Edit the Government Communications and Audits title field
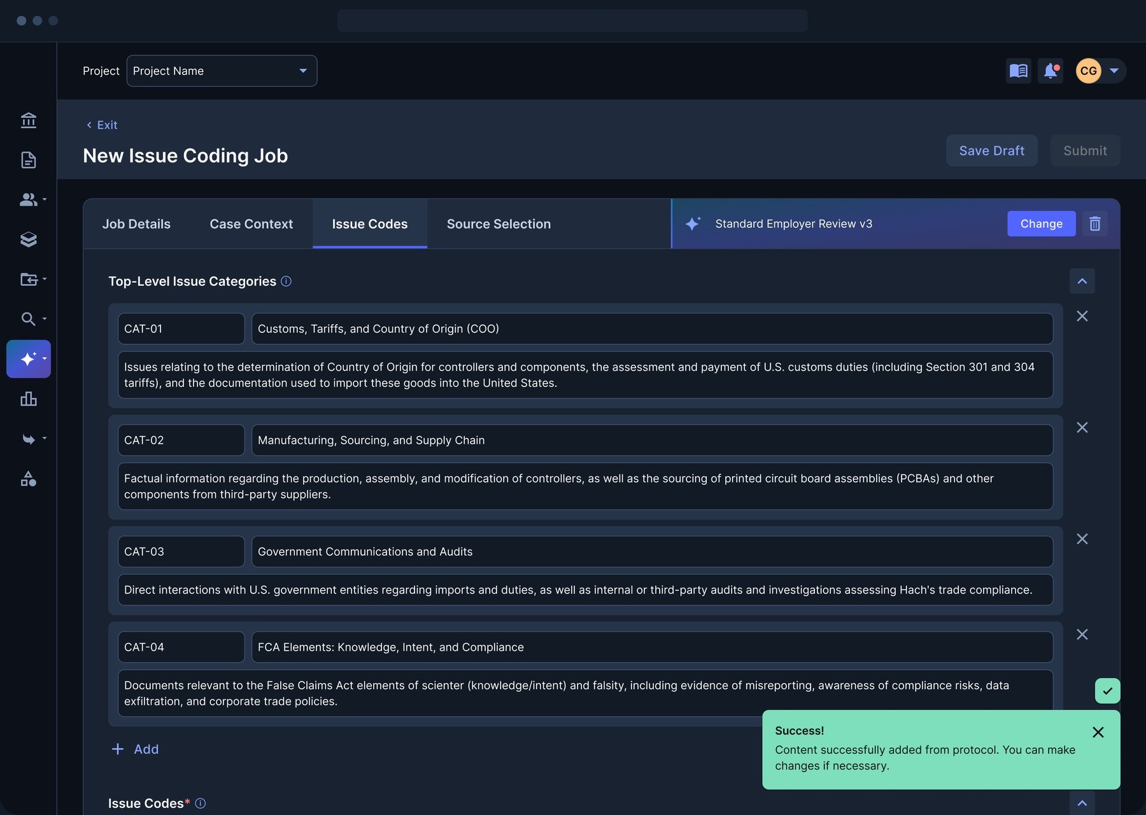Screen dimensions: 1146x815 652,551
